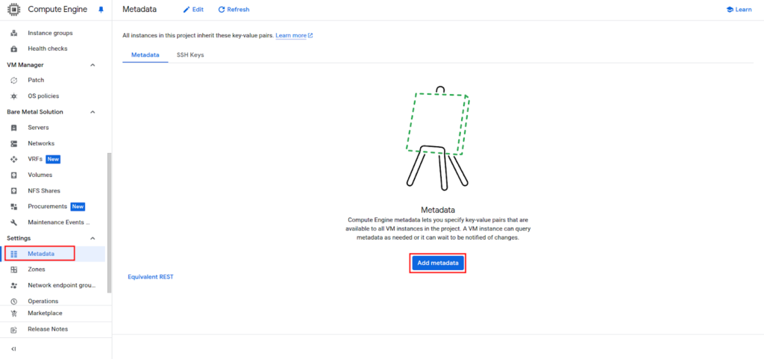This screenshot has width=764, height=359.
Task: Click the Metadata page title in header
Action: 140,9
